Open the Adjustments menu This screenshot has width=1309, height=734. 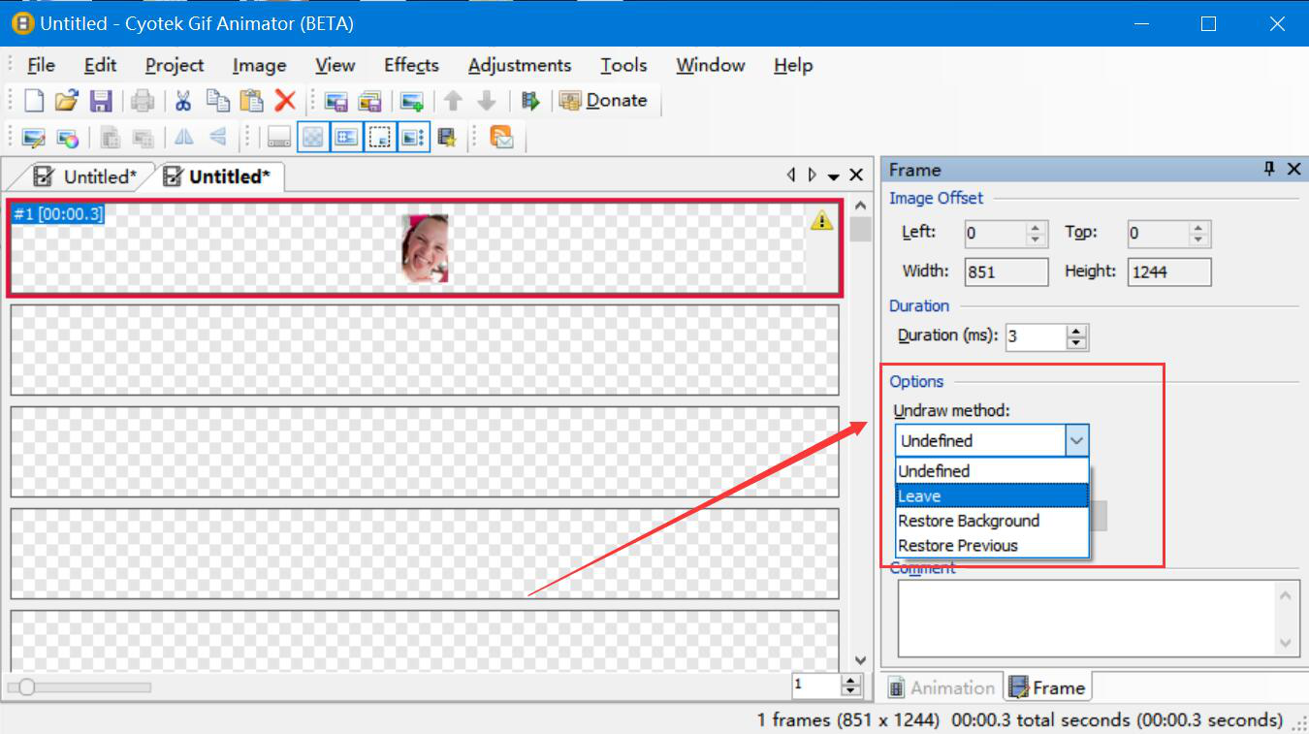520,65
